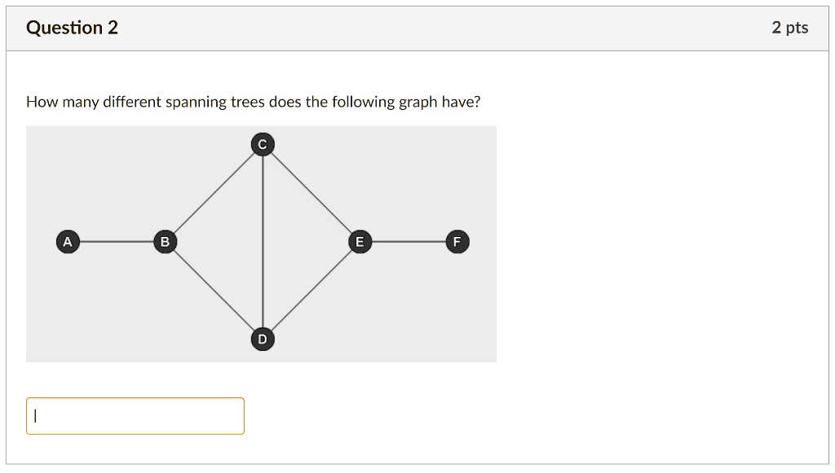Screen dimensions: 835x473
Task: Select node E in the graph
Action: [x=359, y=242]
